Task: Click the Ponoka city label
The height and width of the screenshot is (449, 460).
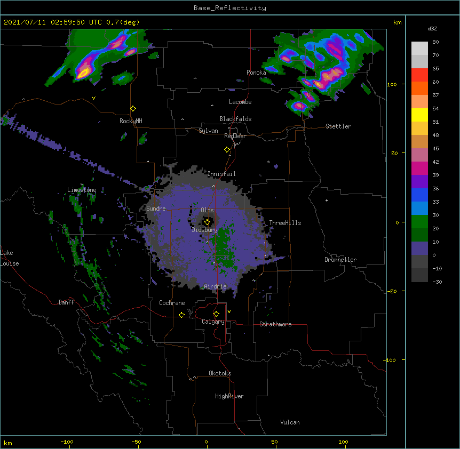Action: point(256,73)
